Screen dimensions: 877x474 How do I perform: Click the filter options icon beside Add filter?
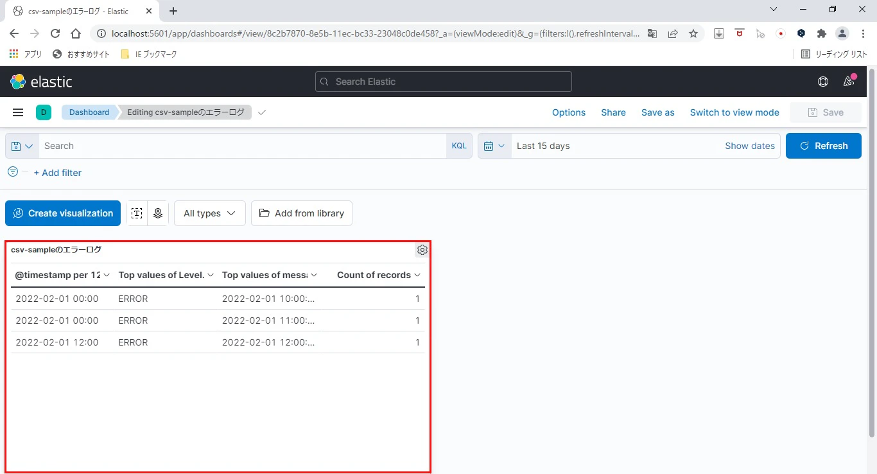coord(13,171)
